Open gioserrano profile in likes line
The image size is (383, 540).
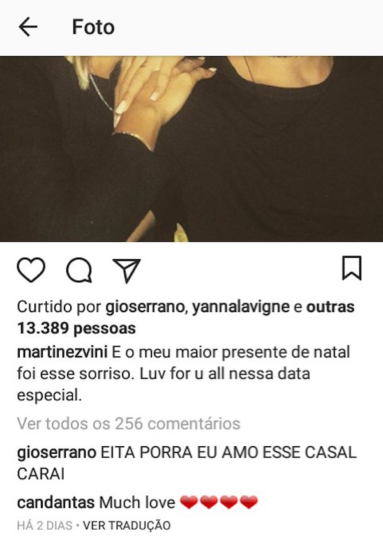tap(145, 306)
